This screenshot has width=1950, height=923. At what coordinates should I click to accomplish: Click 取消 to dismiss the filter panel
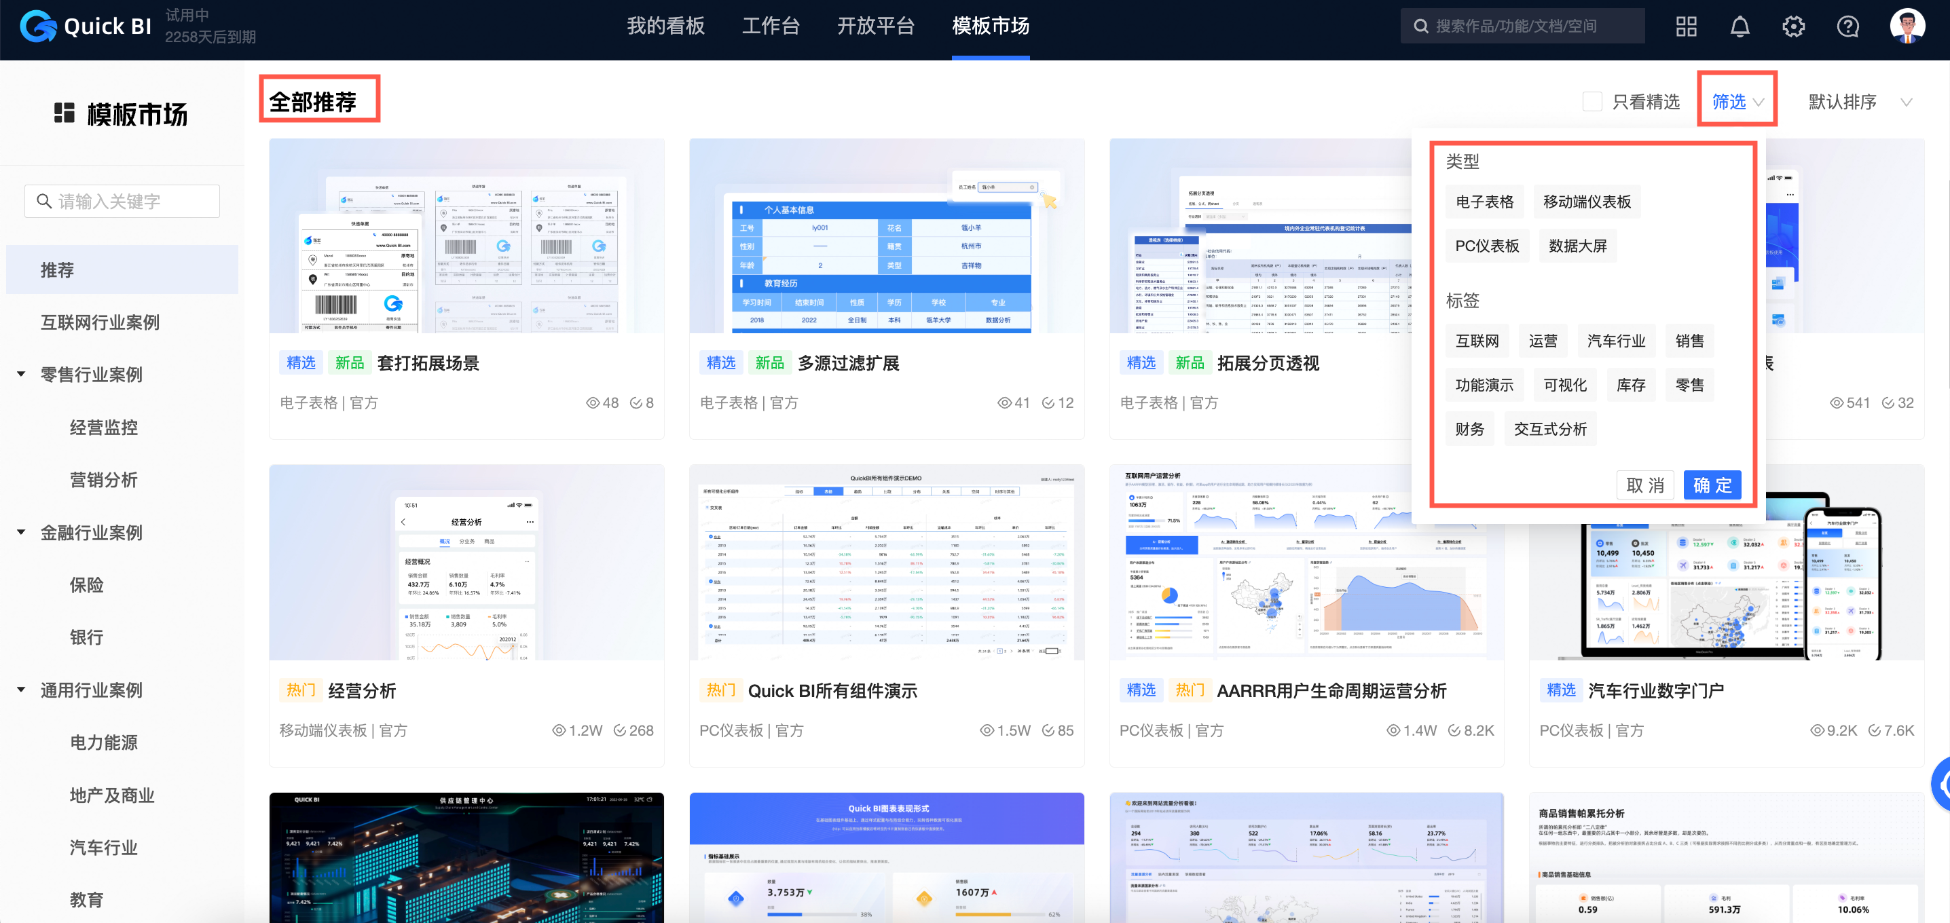pyautogui.click(x=1645, y=485)
